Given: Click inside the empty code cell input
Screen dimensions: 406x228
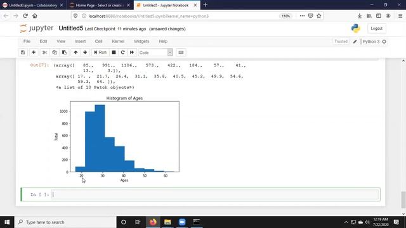Looking at the screenshot, I should click(216, 194).
